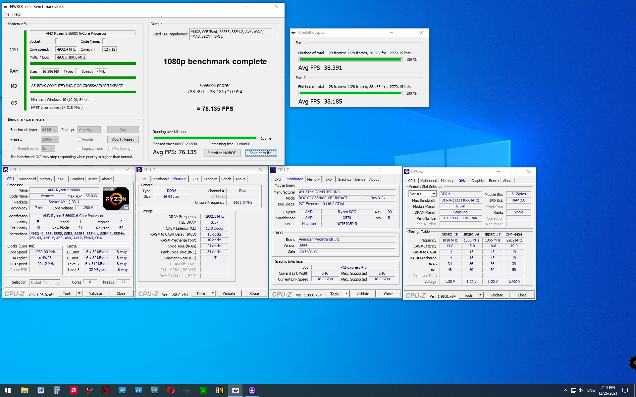Click the title icon of the CPU-Z Memory window
636x397 pixels.
[139, 170]
